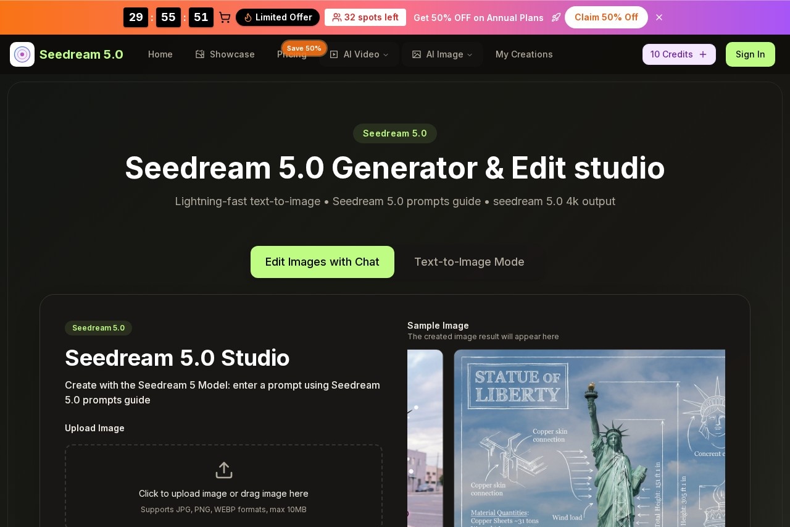Click the Claim 50% Off button
Screen dimensions: 790x527
coord(606,17)
